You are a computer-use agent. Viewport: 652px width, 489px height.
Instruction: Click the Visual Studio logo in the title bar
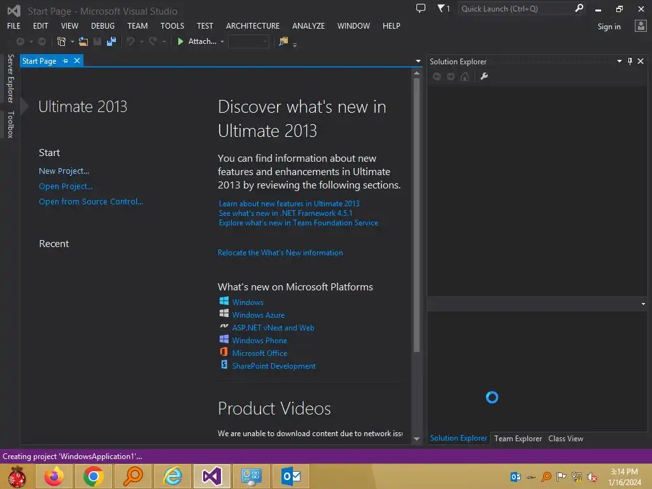pyautogui.click(x=14, y=11)
